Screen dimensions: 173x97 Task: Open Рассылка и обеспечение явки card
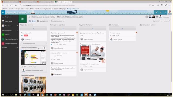63,58
